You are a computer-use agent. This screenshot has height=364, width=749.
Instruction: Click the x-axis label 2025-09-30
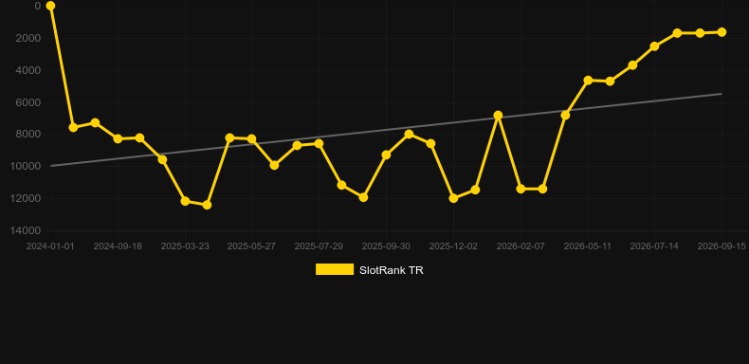[x=386, y=246]
